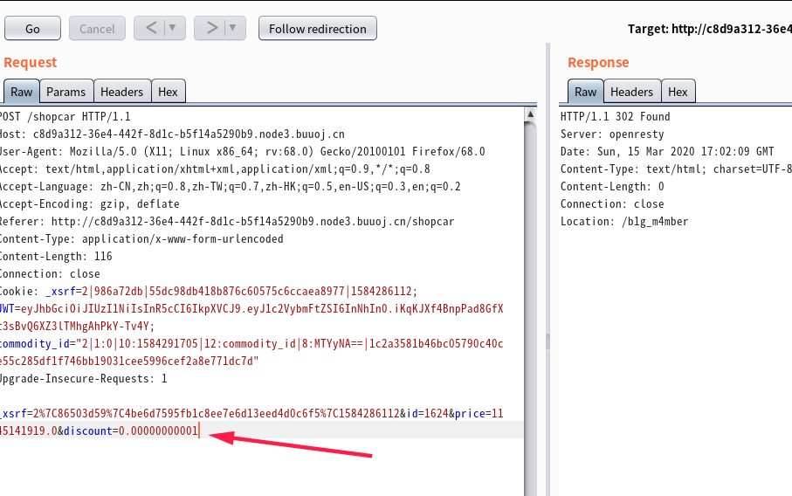Screen dimensions: 792x496
Task: Click the Go button to send request
Action: (32, 28)
